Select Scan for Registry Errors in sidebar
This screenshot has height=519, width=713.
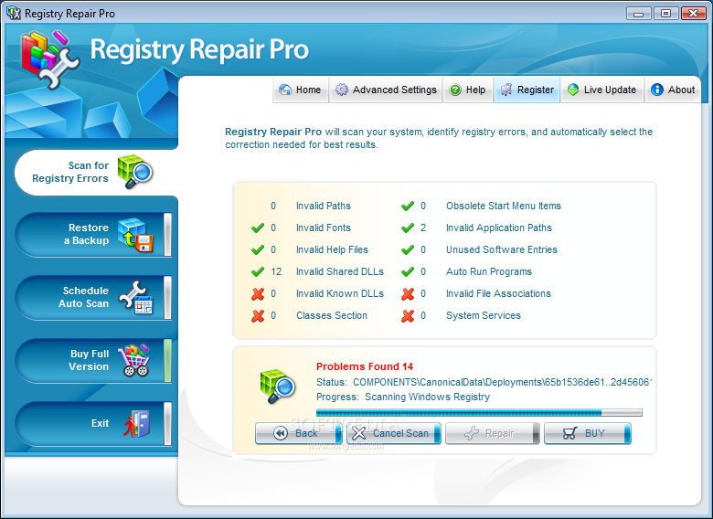click(x=95, y=173)
